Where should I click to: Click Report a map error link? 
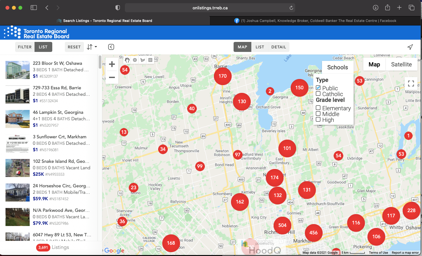405,253
